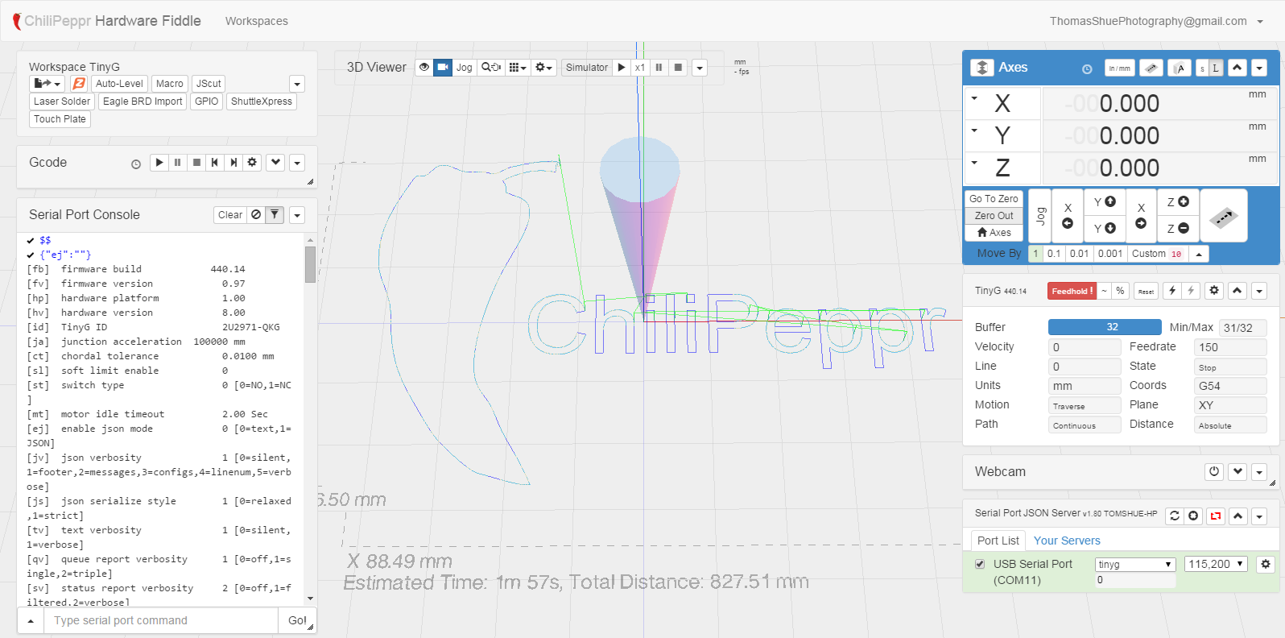Open the workspace file load dropdown

coord(48,84)
